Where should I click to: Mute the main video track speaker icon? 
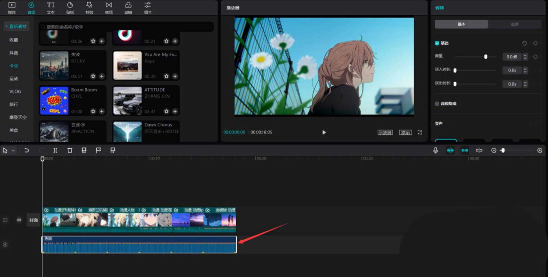(20, 220)
